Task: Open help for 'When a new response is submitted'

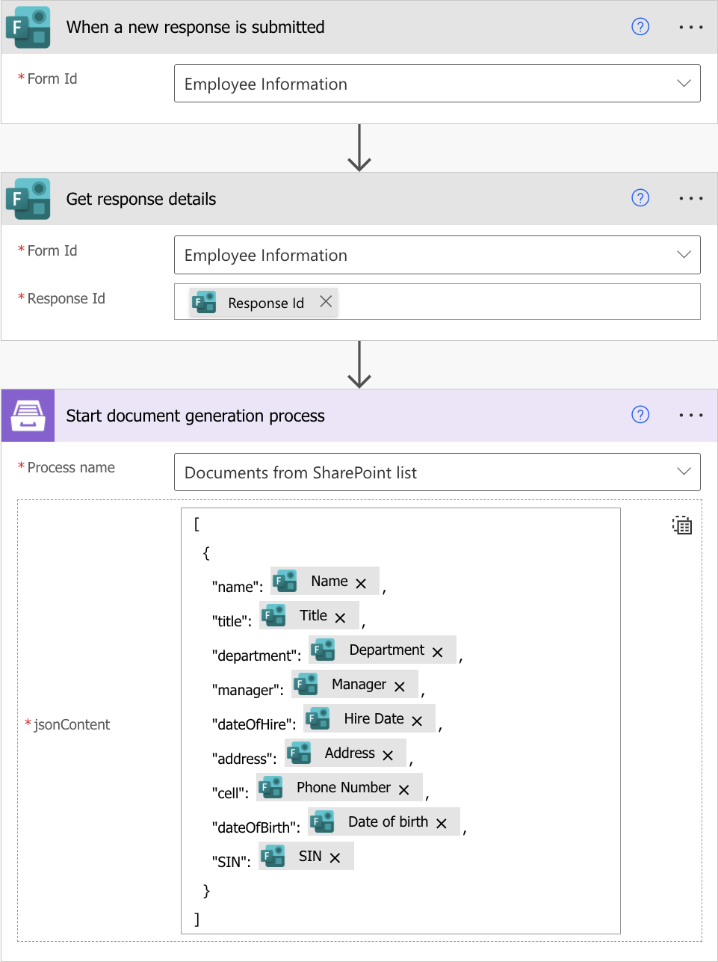Action: click(640, 27)
